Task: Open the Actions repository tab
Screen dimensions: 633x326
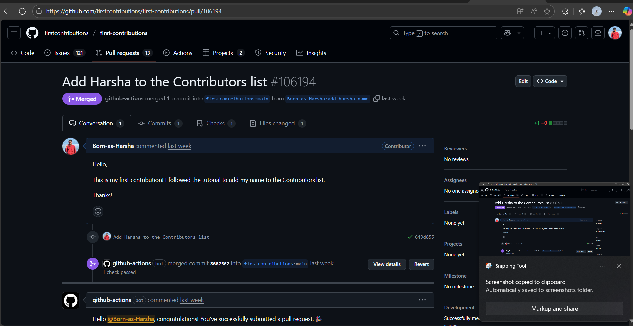Action: [178, 53]
